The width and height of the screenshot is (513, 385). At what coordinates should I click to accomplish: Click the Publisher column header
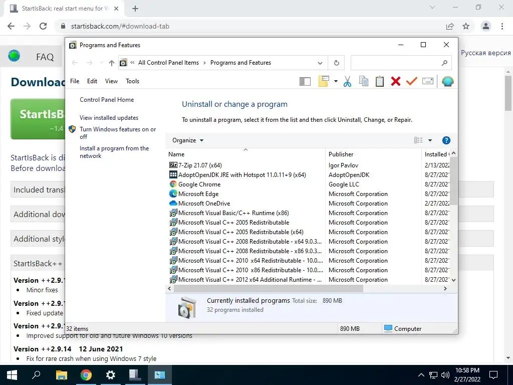373,154
